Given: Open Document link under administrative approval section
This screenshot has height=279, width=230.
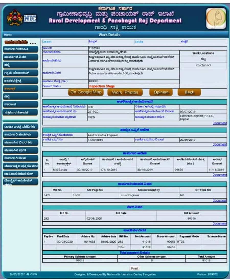Looking at the screenshot, I should 220,123.
